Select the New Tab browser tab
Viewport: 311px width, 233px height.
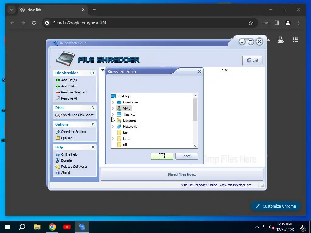click(53, 10)
